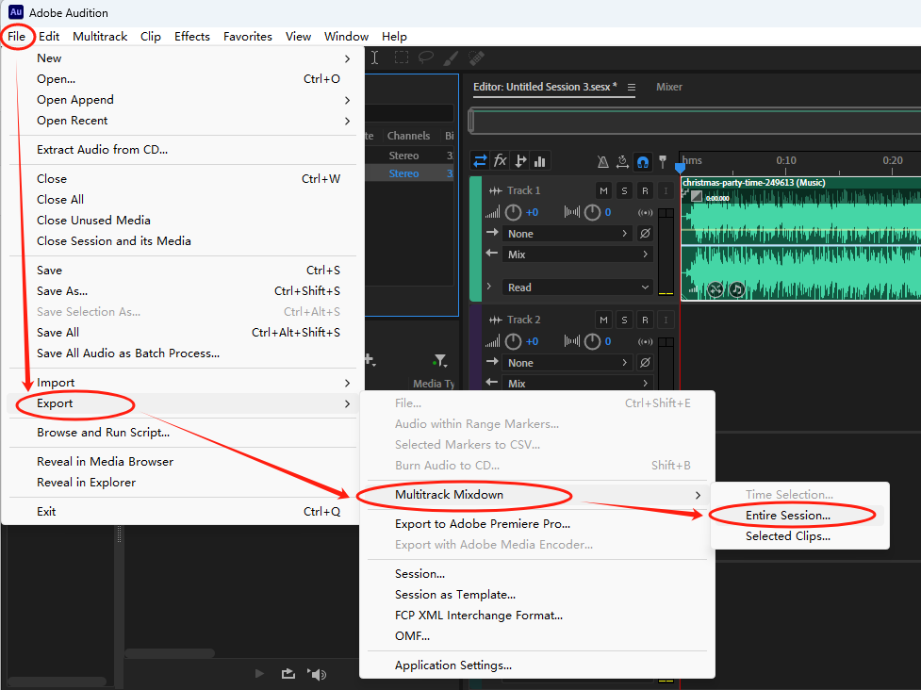The image size is (921, 690).
Task: Select the Time Selection I-beam tool
Action: (375, 57)
